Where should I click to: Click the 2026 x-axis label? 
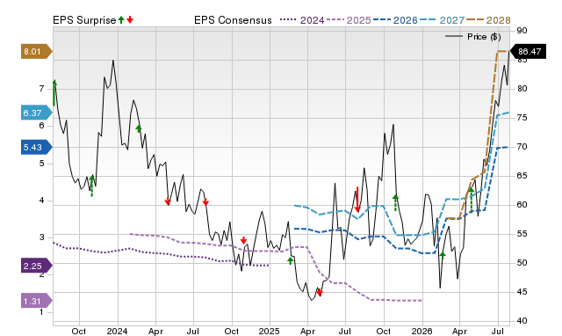[x=421, y=331]
